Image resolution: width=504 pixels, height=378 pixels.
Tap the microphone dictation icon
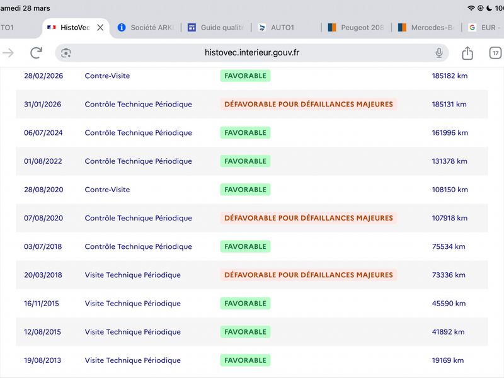(439, 53)
